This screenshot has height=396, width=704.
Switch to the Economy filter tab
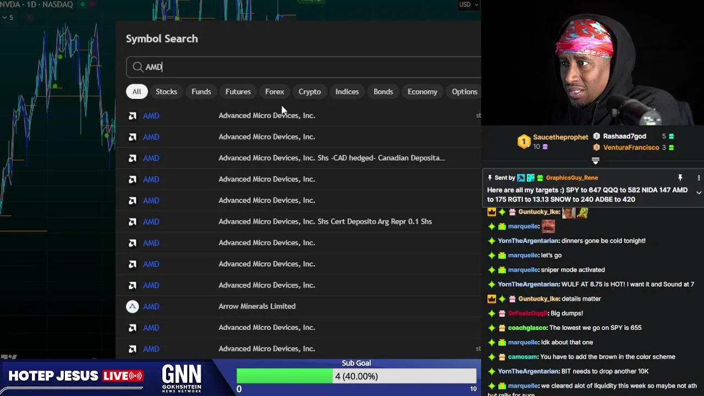(422, 92)
